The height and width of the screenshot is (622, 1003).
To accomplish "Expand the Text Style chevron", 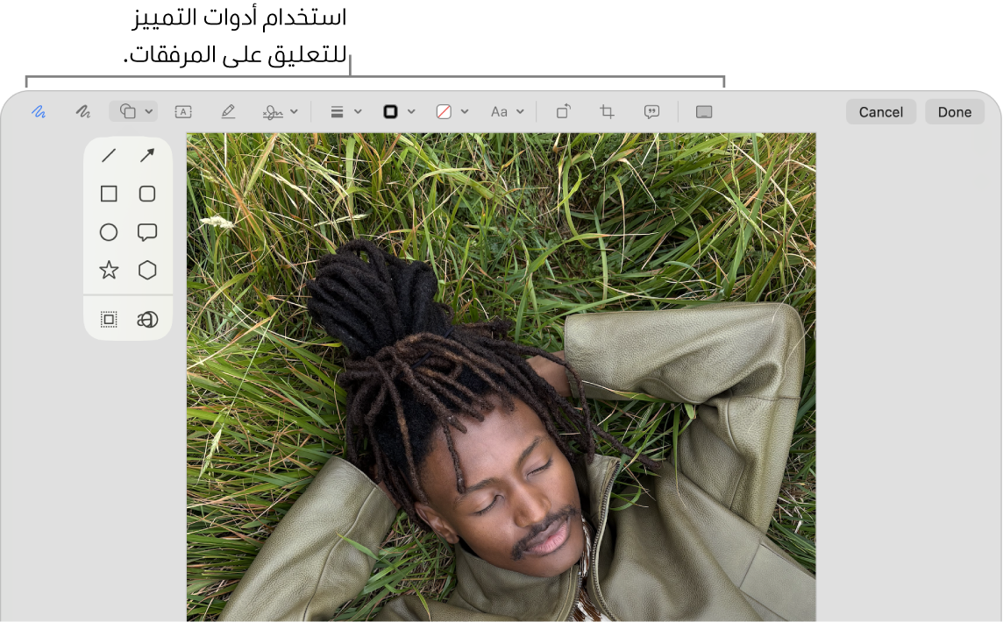I will (520, 112).
